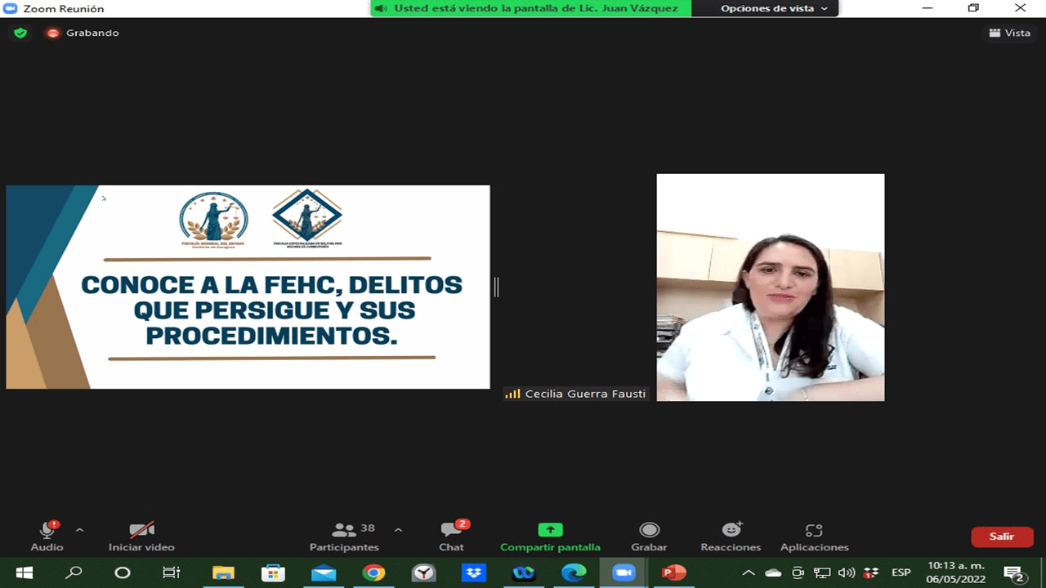The width and height of the screenshot is (1046, 588).
Task: Open the Aplicaciones panel
Action: click(x=814, y=531)
